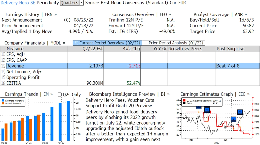This screenshot has height=145, width=260.
Task: Click the Q1'21 actual revenue orange bar
Action: (x=6, y=132)
